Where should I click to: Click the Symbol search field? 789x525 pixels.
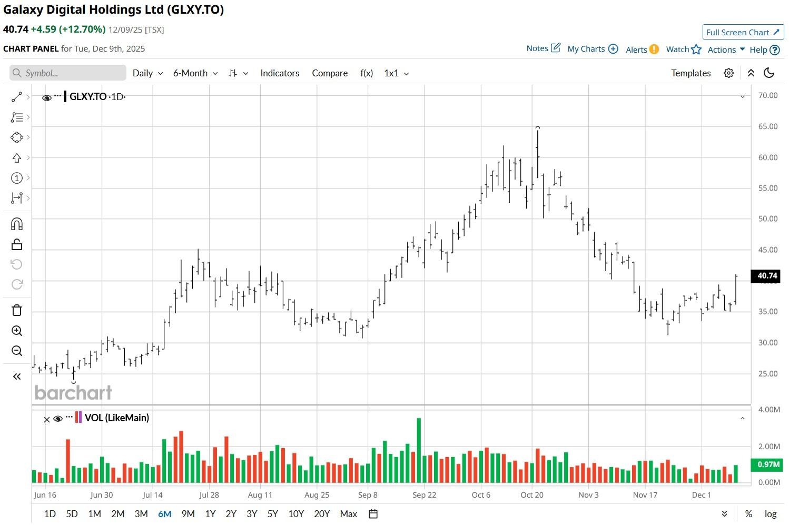(x=68, y=73)
